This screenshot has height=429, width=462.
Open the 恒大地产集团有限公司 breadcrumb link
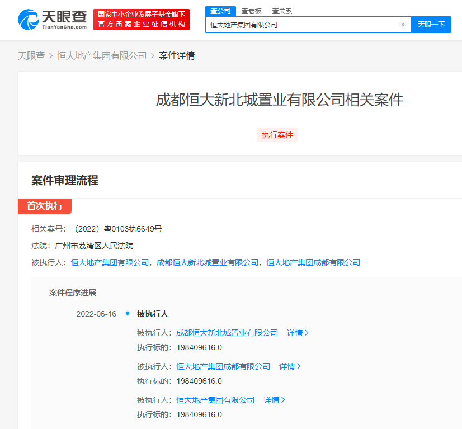tap(102, 56)
